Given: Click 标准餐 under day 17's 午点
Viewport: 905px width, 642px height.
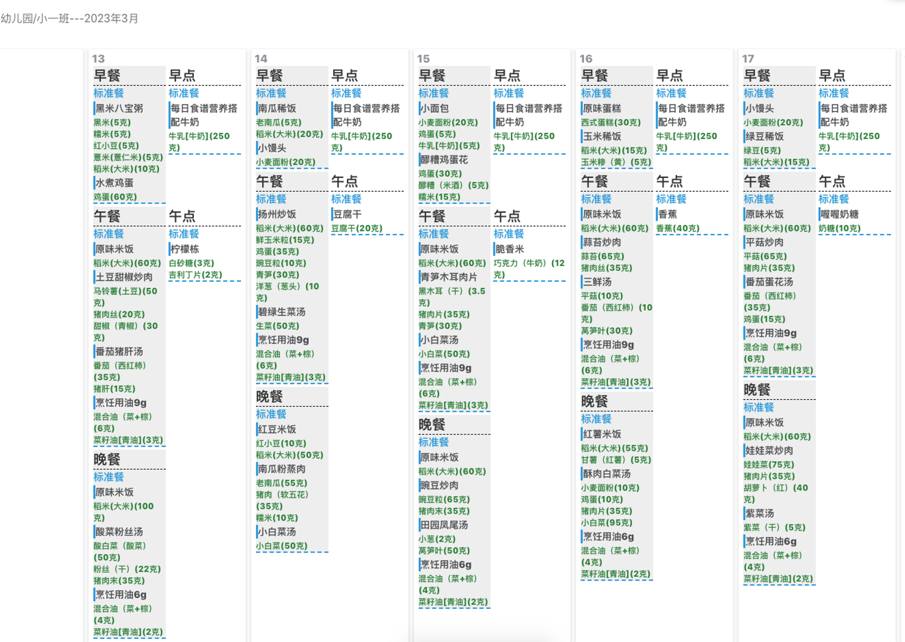Looking at the screenshot, I should [834, 199].
